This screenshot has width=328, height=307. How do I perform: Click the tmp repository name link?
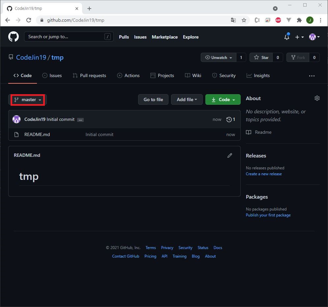point(57,57)
